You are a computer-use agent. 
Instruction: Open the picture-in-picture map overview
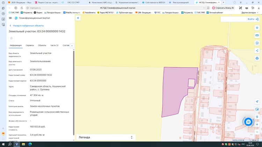(257, 109)
